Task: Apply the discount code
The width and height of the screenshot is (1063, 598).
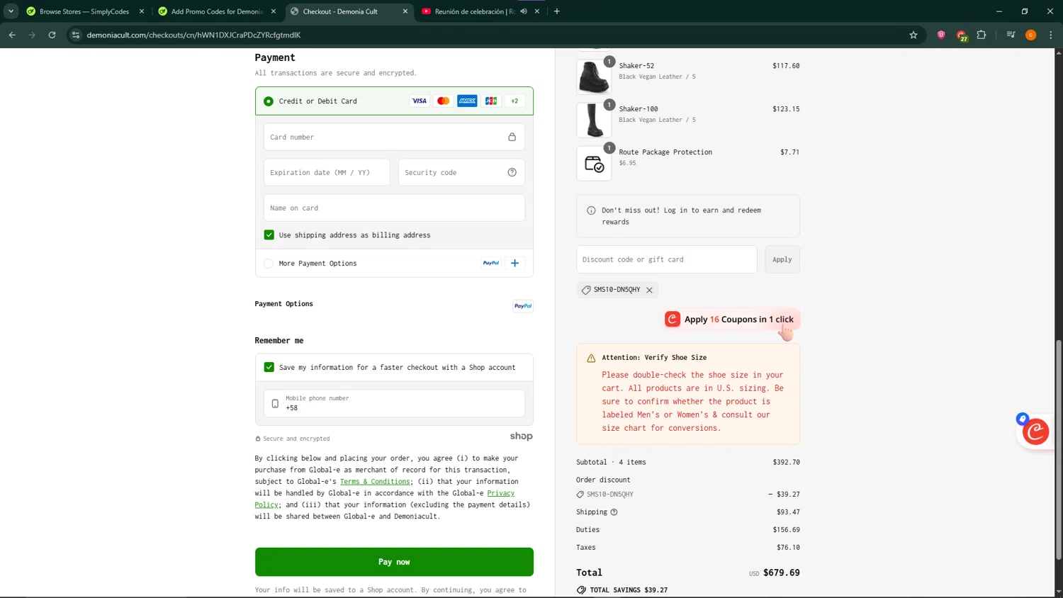Action: (782, 259)
